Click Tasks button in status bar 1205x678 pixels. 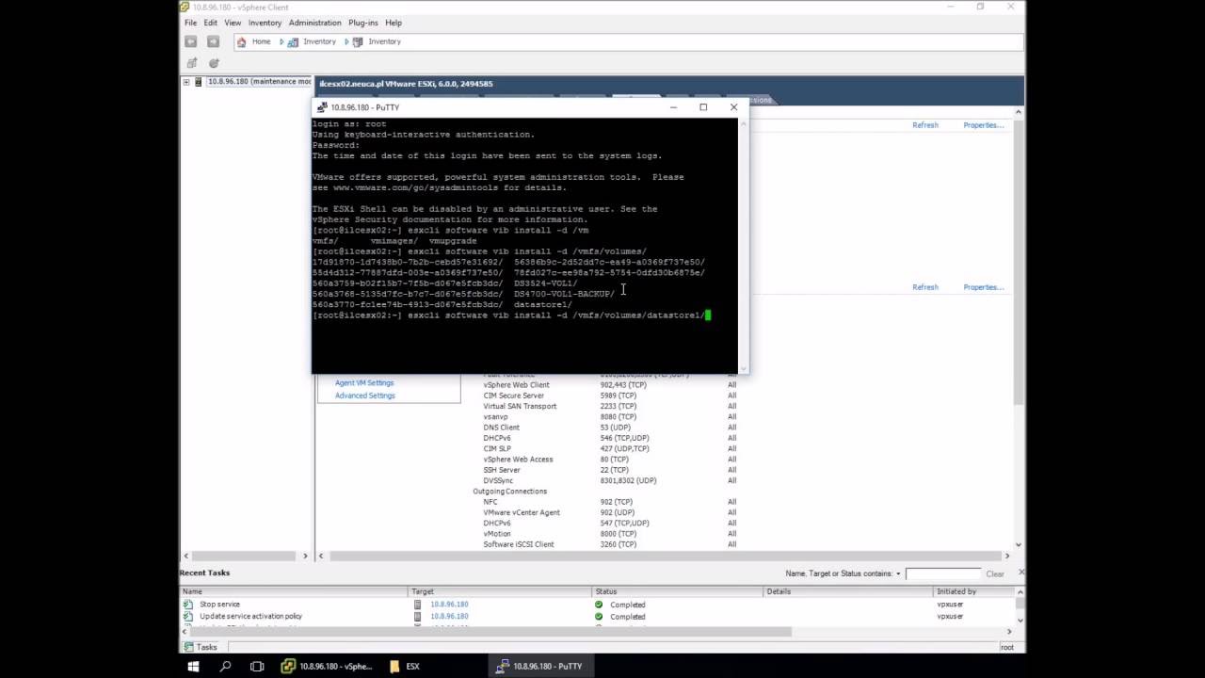coord(201,647)
